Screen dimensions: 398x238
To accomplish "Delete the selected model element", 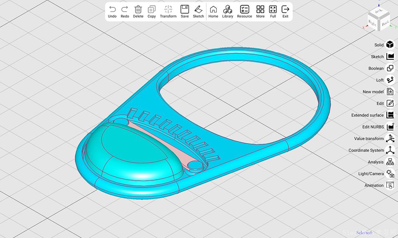I will click(138, 11).
